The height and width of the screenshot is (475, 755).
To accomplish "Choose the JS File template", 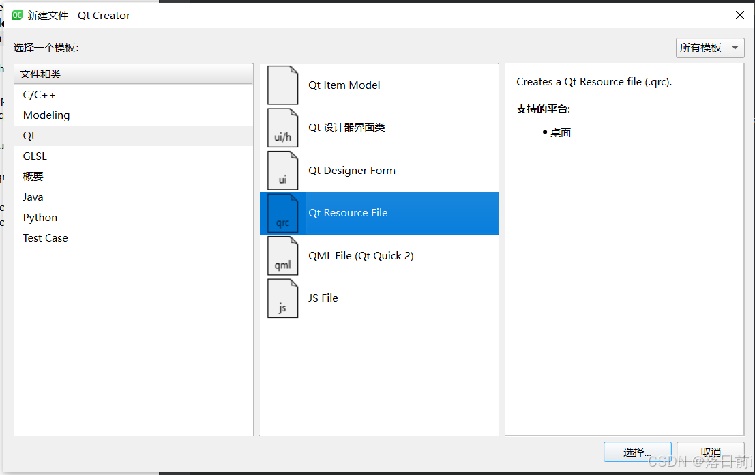I will (x=379, y=298).
